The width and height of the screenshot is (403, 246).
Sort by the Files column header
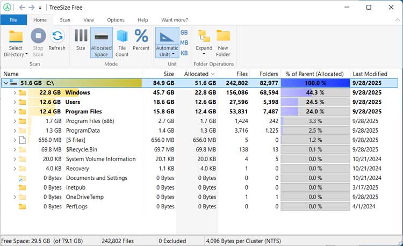[234, 74]
